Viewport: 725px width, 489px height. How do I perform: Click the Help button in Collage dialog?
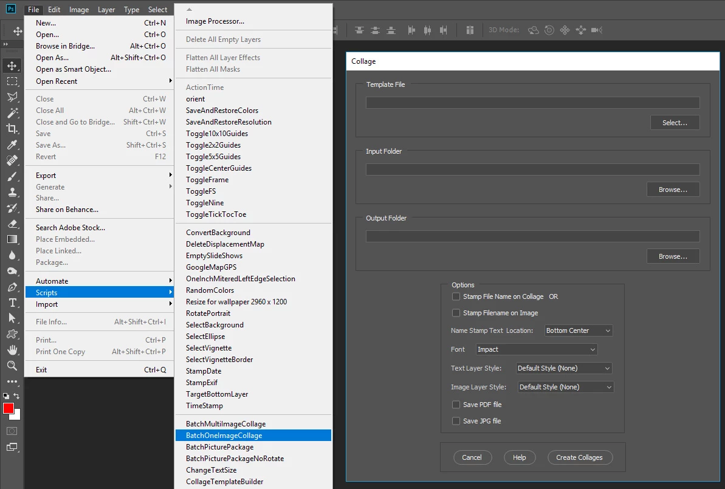click(x=520, y=457)
